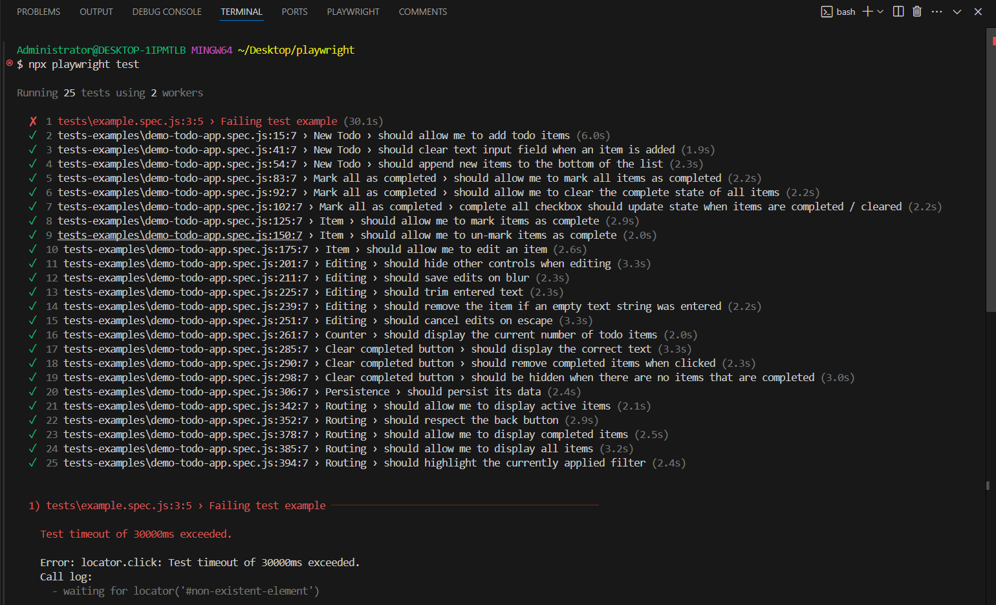Screen dimensions: 996x605
Task: Click 'should allow me to add todo items' text
Action: (474, 135)
